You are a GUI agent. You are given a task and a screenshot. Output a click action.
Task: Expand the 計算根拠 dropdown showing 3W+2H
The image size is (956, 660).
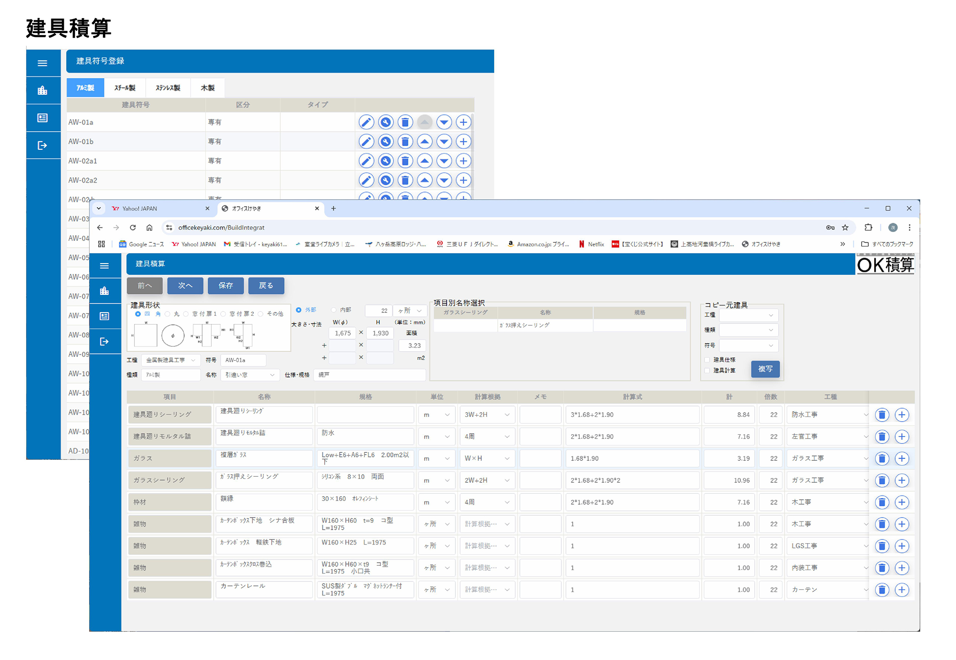pos(487,415)
